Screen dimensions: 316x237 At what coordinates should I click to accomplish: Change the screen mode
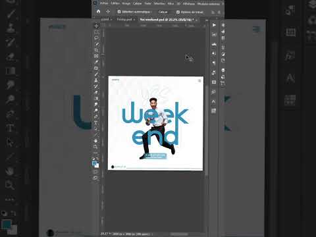[x=95, y=178]
